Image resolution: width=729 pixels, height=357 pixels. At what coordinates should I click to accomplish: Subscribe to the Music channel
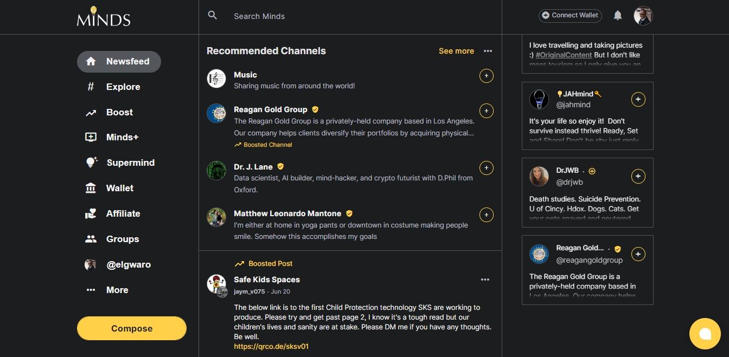point(486,76)
